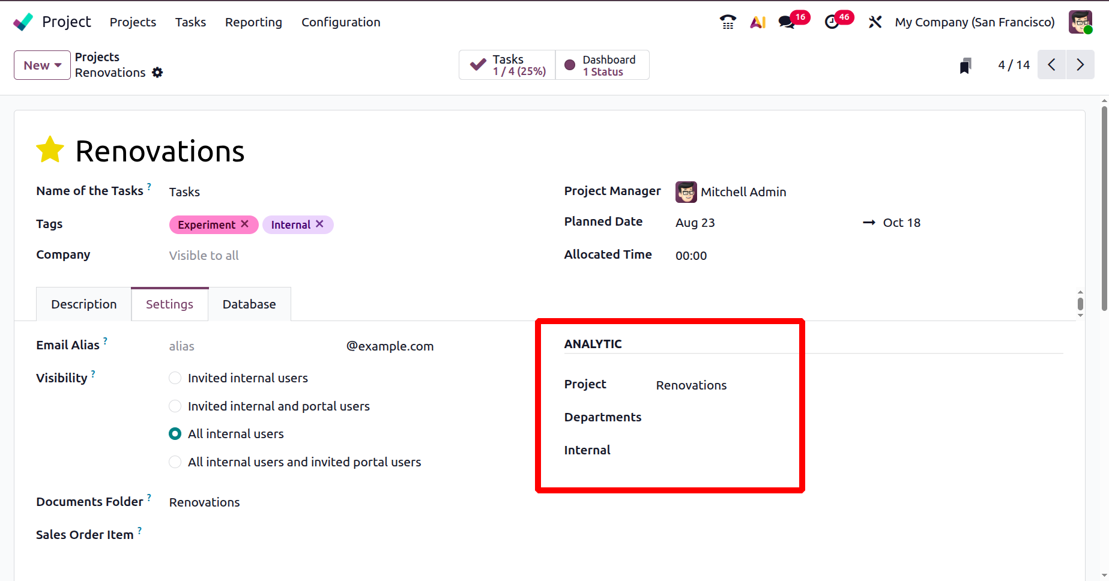Click the gear icon beside Renovations breadcrumb
1109x581 pixels.
(x=157, y=73)
